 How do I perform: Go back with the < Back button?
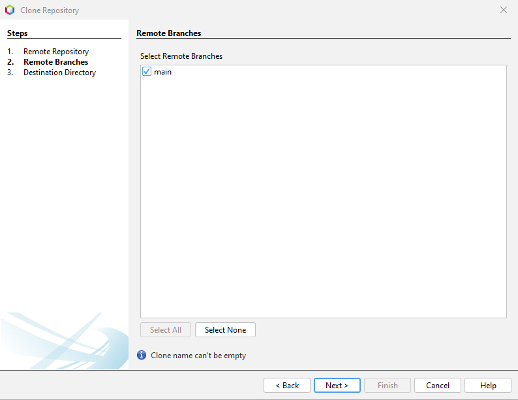(x=287, y=386)
